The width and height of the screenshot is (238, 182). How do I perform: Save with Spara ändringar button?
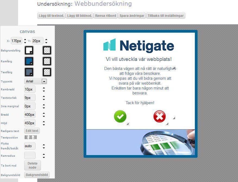pyautogui.click(x=132, y=16)
